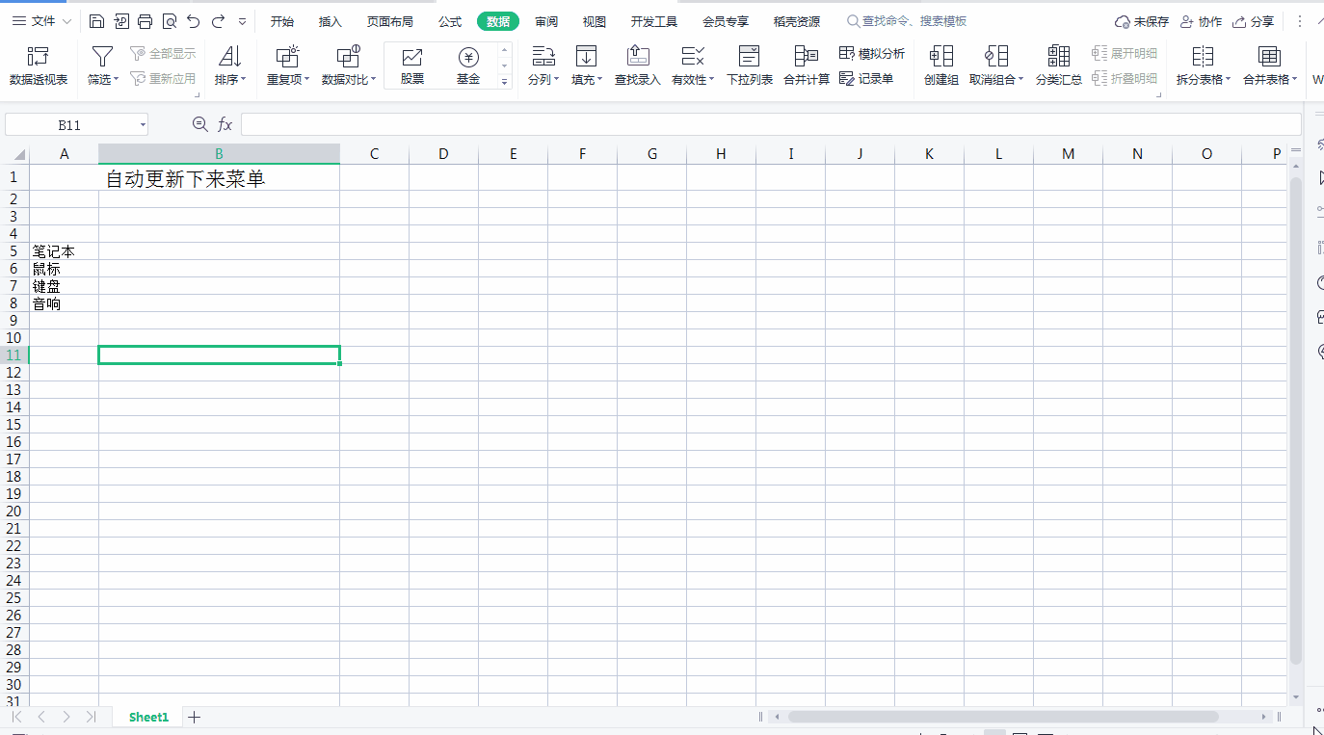The width and height of the screenshot is (1324, 735).
Task: Select the 股票 stock data type
Action: click(x=412, y=66)
